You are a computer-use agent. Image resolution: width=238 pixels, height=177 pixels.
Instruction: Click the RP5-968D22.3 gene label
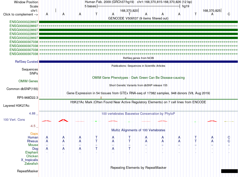point(28,98)
